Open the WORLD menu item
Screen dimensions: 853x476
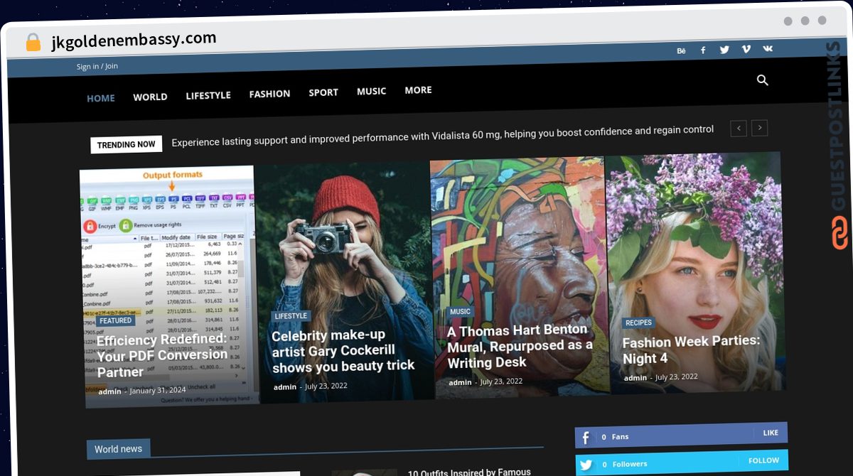point(150,97)
